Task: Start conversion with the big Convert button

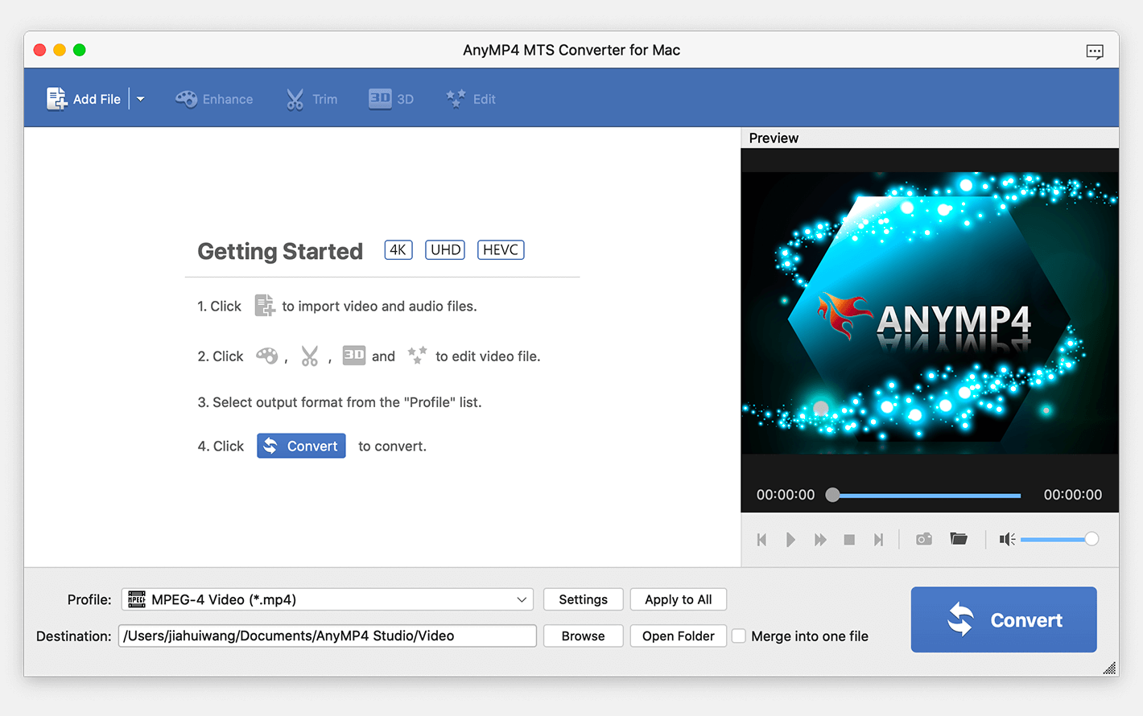Action: click(1004, 619)
